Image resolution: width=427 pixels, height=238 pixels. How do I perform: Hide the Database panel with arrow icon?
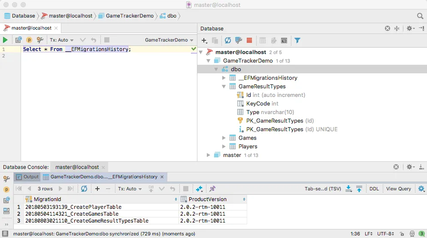coord(421,28)
